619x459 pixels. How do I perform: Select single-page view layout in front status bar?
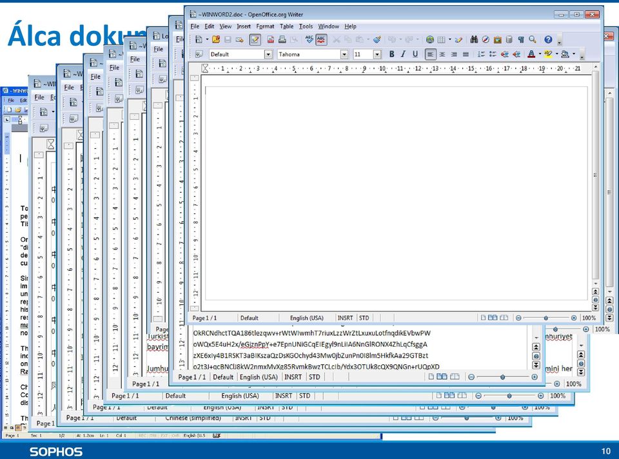point(483,318)
